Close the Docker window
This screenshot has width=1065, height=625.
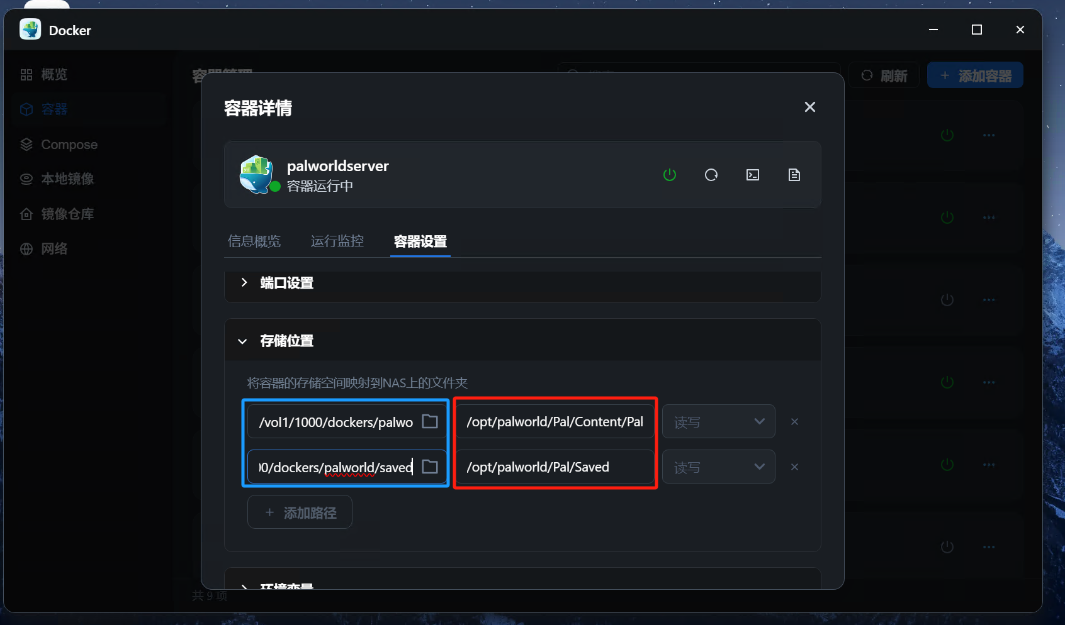1020,30
